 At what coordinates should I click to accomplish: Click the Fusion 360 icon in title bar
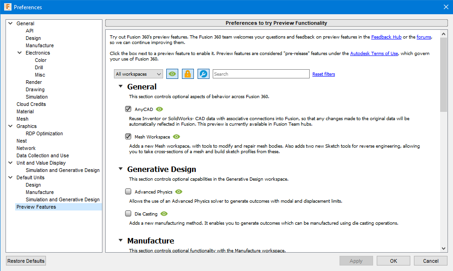pos(7,7)
